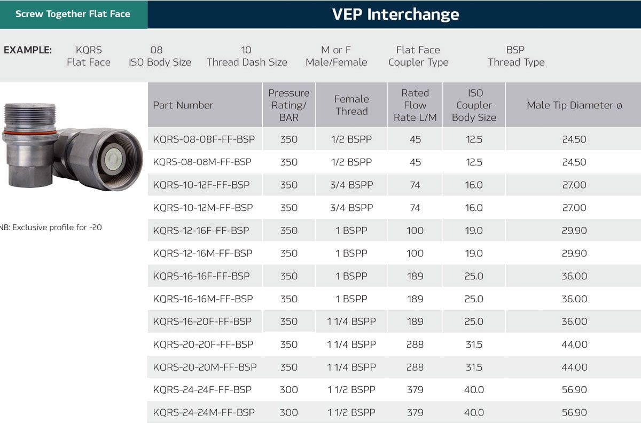Click the VEP Interchange header title
Image resolution: width=641 pixels, height=423 pixels.
(395, 14)
